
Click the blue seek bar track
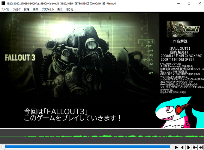tap(88, 147)
